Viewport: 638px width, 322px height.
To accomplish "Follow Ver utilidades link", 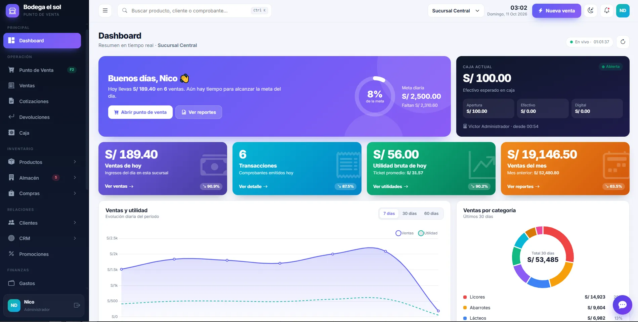I will point(390,186).
